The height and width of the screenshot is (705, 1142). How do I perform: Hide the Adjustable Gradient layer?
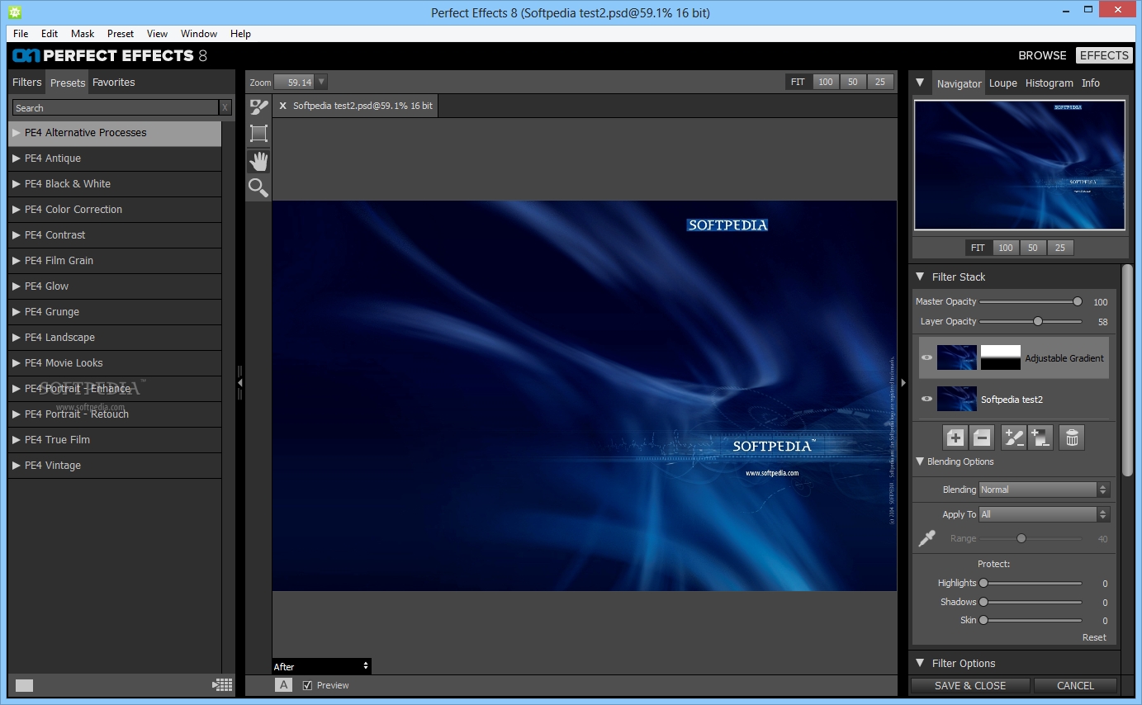pos(926,357)
